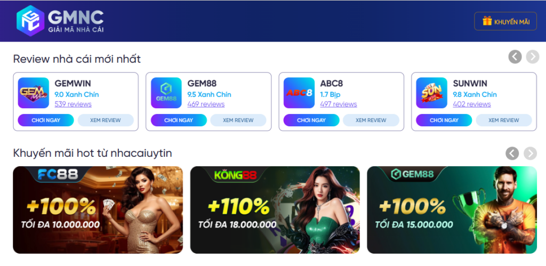Select the ABC8 logo icon
546x266 pixels.
pyautogui.click(x=299, y=93)
